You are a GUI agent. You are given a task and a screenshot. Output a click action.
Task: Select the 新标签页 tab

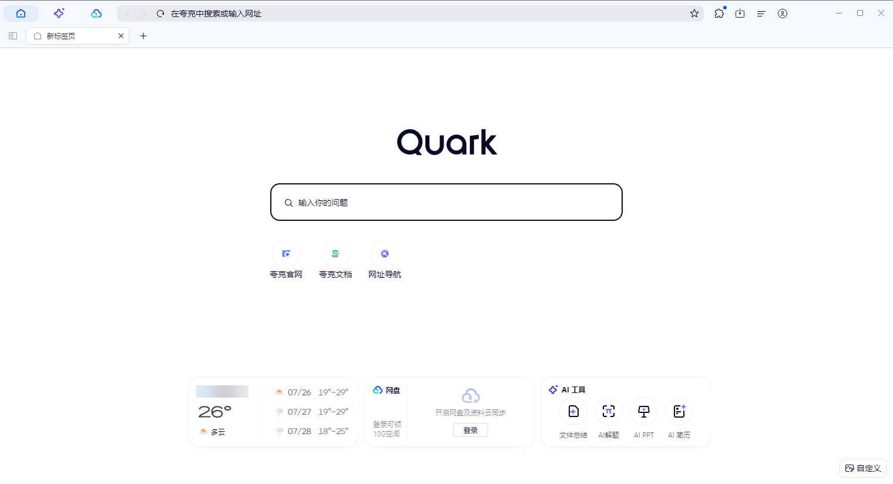click(x=78, y=36)
